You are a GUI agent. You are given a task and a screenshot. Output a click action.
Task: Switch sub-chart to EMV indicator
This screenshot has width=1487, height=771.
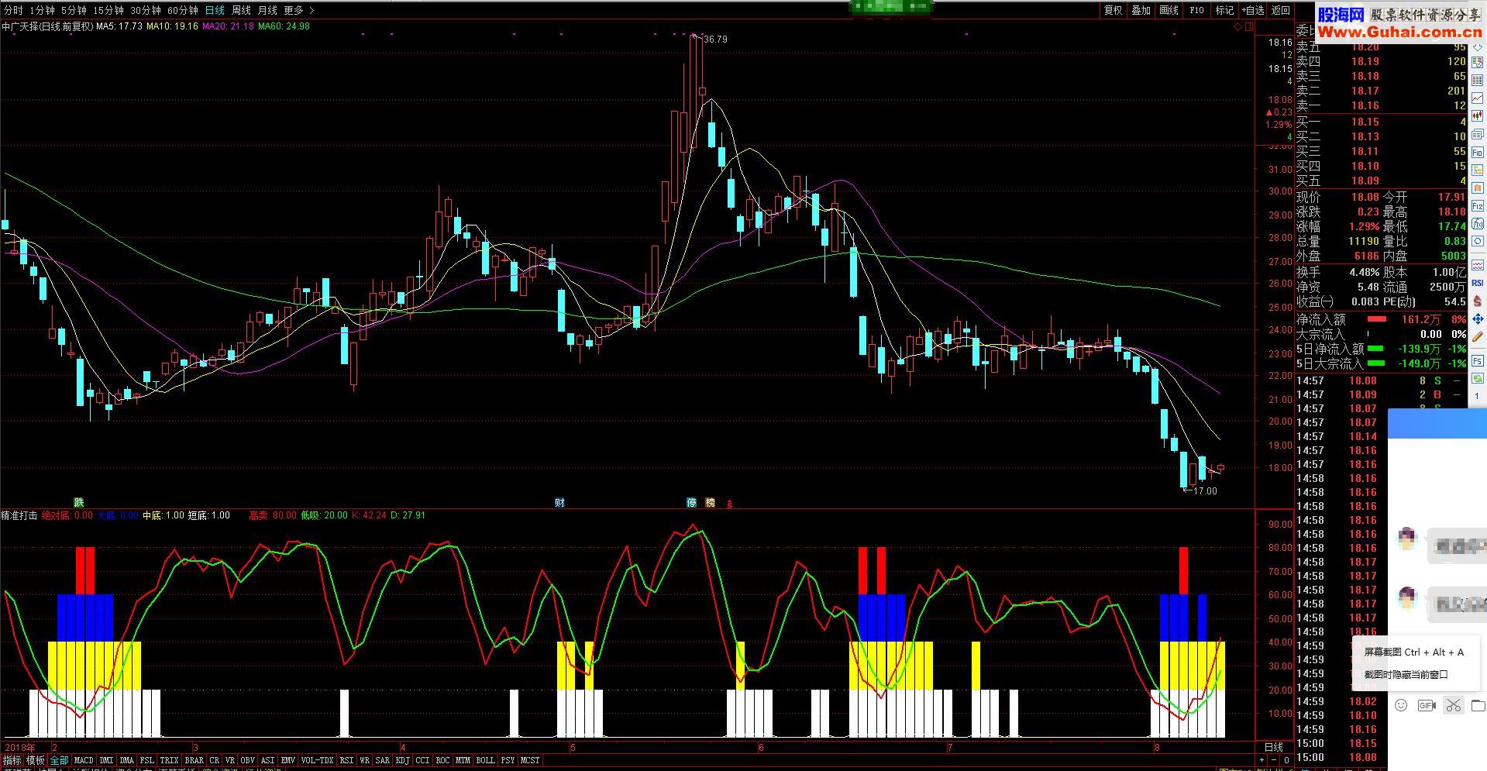coord(288,761)
